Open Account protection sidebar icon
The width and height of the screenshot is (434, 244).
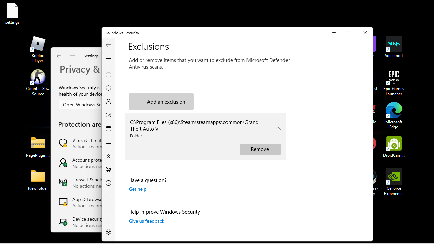[108, 102]
